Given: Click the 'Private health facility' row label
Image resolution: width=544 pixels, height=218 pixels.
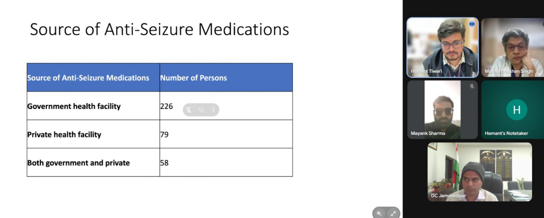Looking at the screenshot, I should (x=64, y=135).
